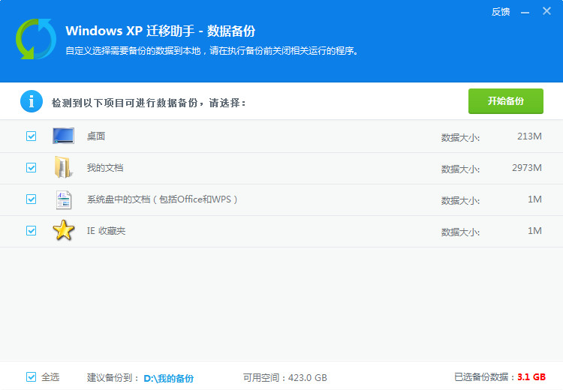Click the system disk documents icon

(x=64, y=199)
